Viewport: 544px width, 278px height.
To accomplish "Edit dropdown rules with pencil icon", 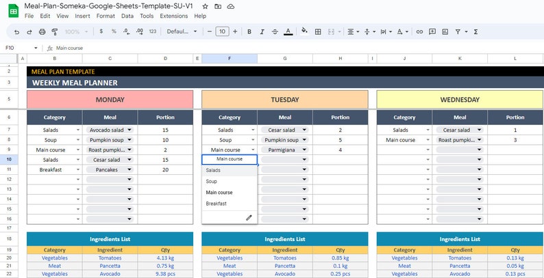I will 249,218.
